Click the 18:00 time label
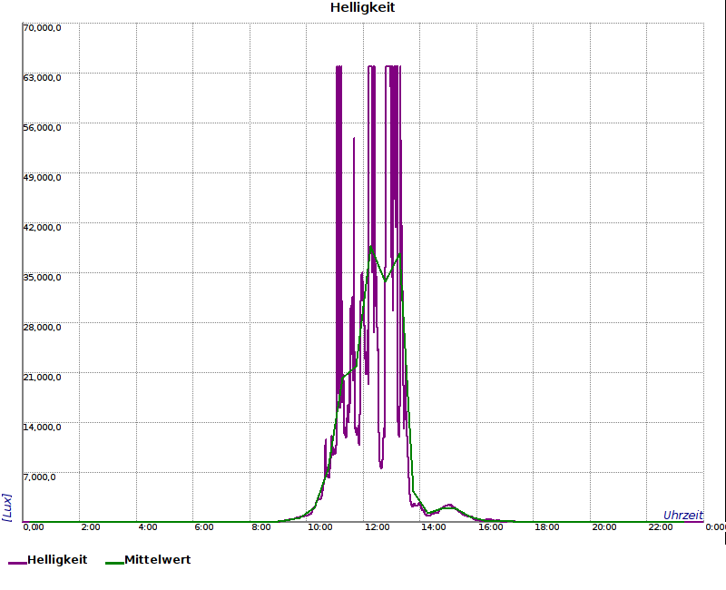The image size is (726, 590). click(x=547, y=527)
